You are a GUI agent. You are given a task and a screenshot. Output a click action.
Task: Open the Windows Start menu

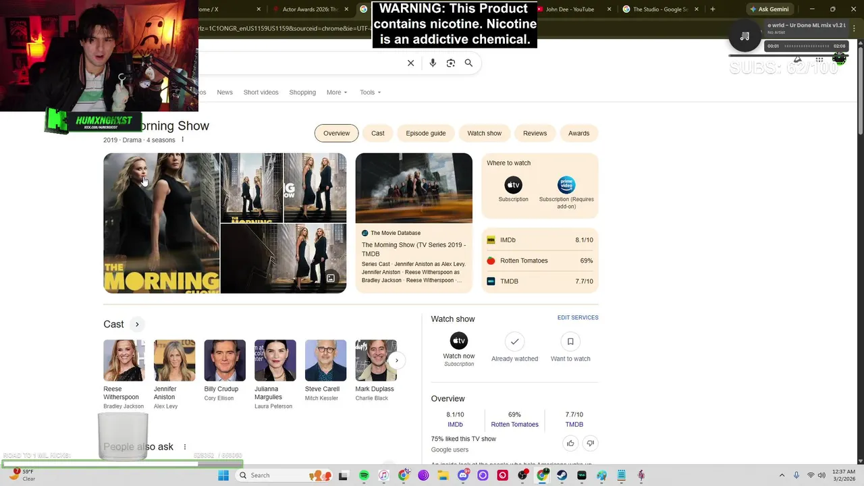(223, 475)
